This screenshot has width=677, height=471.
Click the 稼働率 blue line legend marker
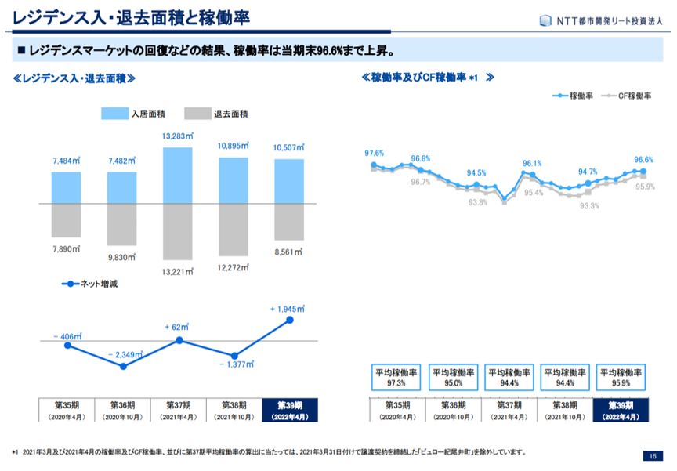(560, 96)
